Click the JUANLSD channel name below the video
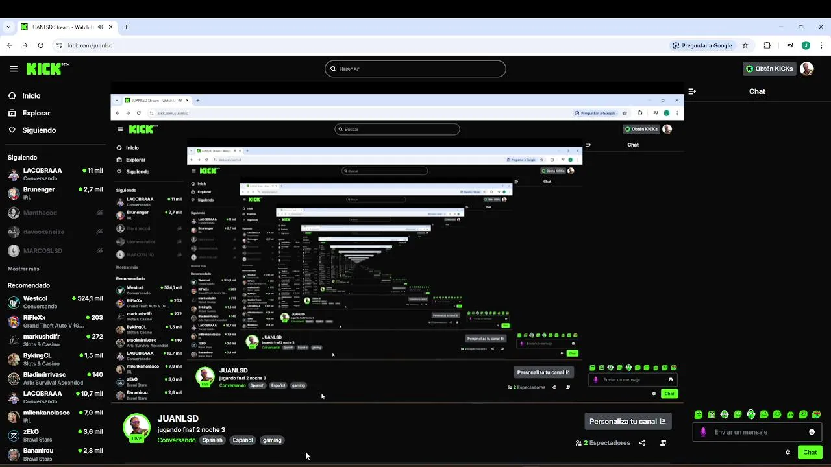The width and height of the screenshot is (831, 467). click(x=178, y=418)
